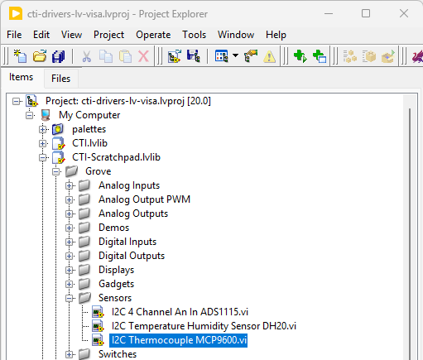Click the green plus with arrow icon
The image size is (423, 360).
pos(300,56)
